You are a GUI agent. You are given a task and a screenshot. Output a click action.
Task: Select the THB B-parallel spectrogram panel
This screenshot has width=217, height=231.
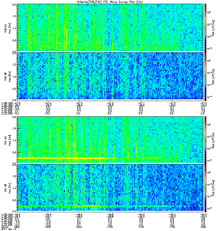(110, 76)
